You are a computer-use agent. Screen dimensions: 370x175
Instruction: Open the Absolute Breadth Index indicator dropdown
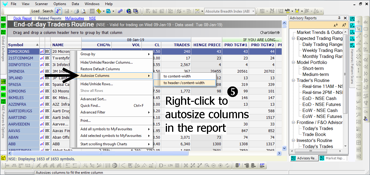pyautogui.click(x=253, y=11)
